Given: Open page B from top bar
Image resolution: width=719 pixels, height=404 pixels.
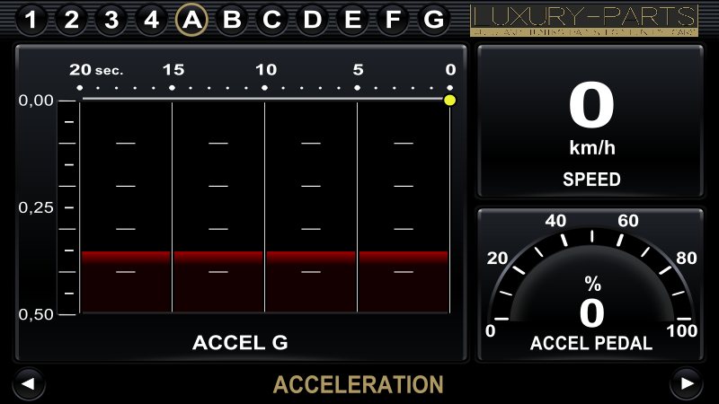Looking at the screenshot, I should pyautogui.click(x=232, y=20).
